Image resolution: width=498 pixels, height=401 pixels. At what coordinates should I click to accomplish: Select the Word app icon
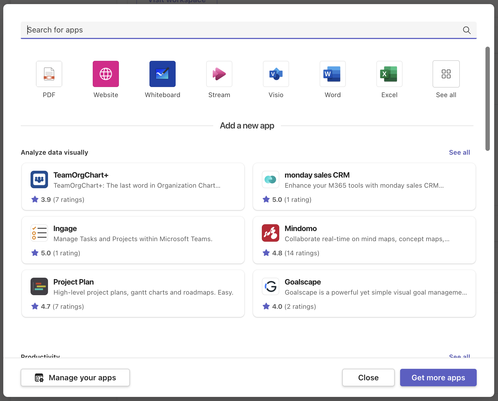pos(333,74)
